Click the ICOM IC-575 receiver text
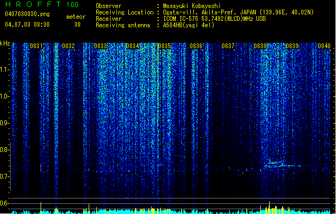The width and height of the screenshot is (336, 214). [214, 19]
